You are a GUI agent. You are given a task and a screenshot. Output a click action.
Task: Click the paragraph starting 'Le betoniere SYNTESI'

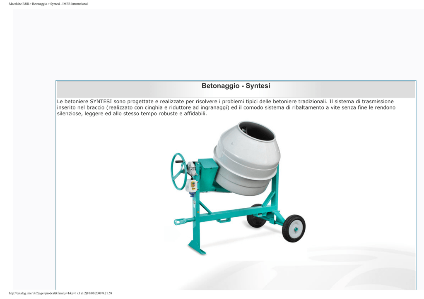226,107
